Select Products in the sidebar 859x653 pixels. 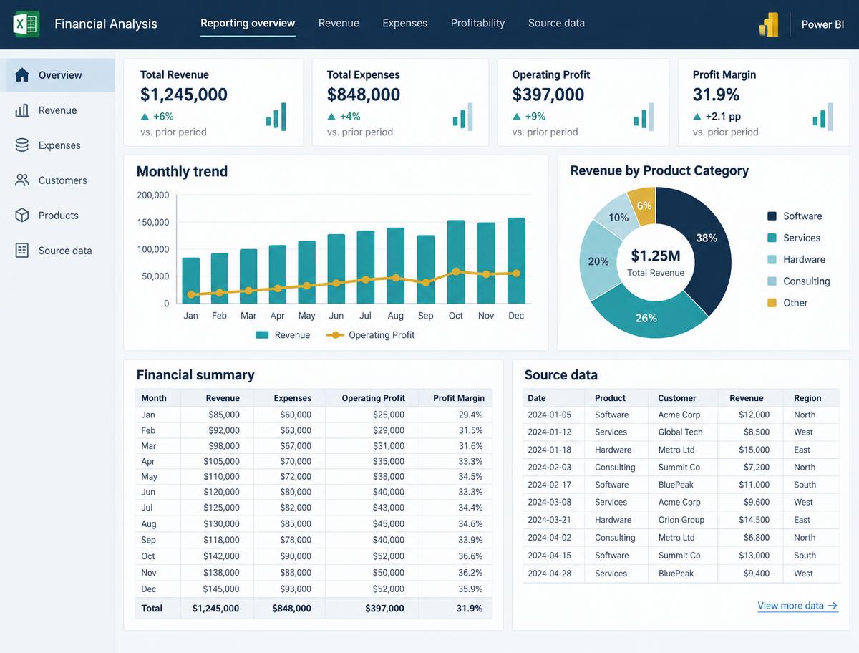click(x=57, y=216)
